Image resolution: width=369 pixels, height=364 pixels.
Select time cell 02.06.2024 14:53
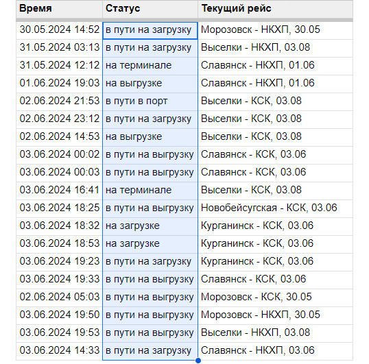pos(60,137)
